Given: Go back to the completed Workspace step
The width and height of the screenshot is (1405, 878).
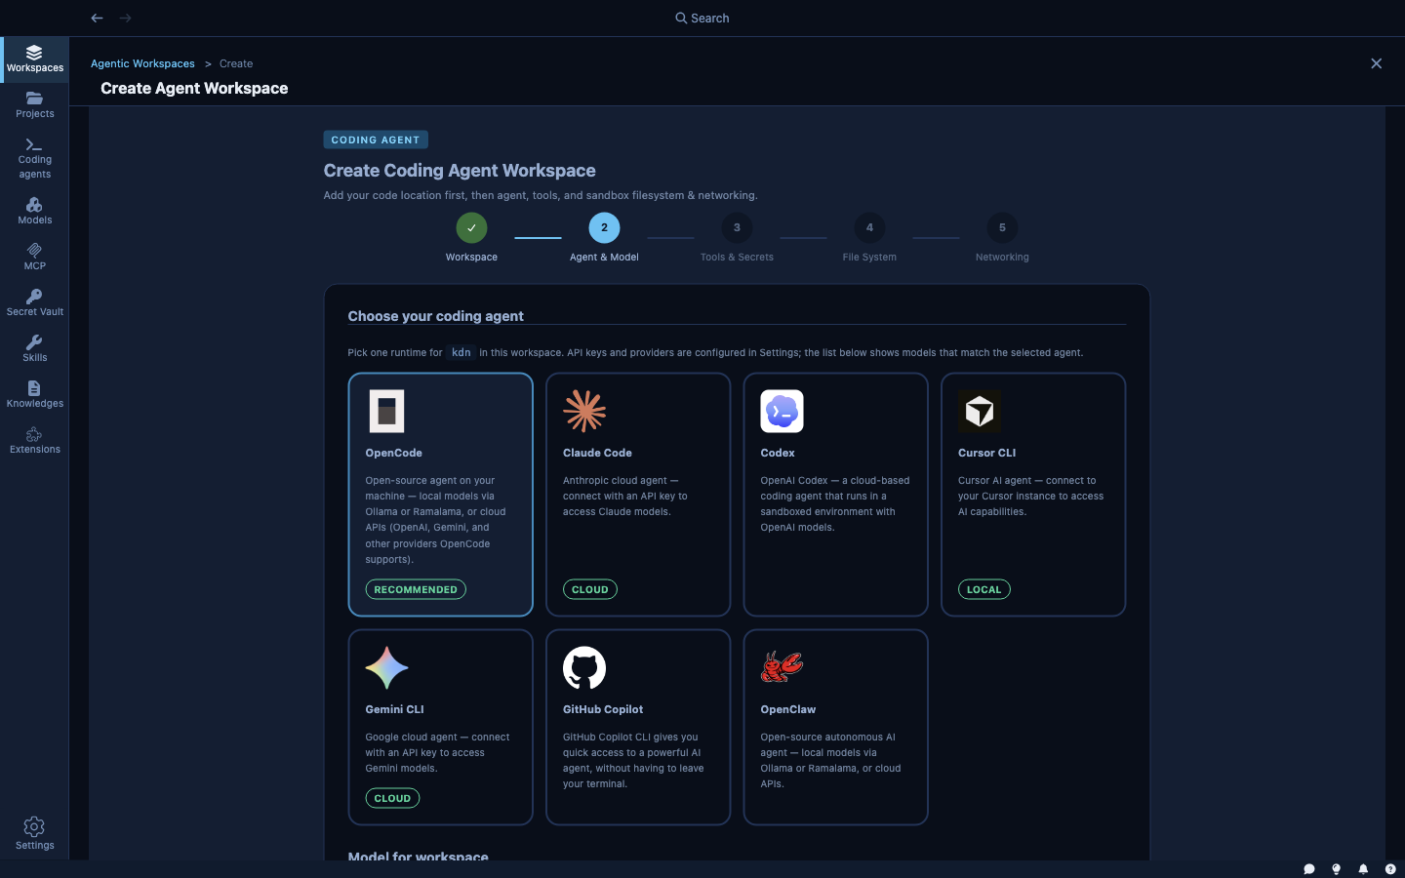Looking at the screenshot, I should [471, 228].
